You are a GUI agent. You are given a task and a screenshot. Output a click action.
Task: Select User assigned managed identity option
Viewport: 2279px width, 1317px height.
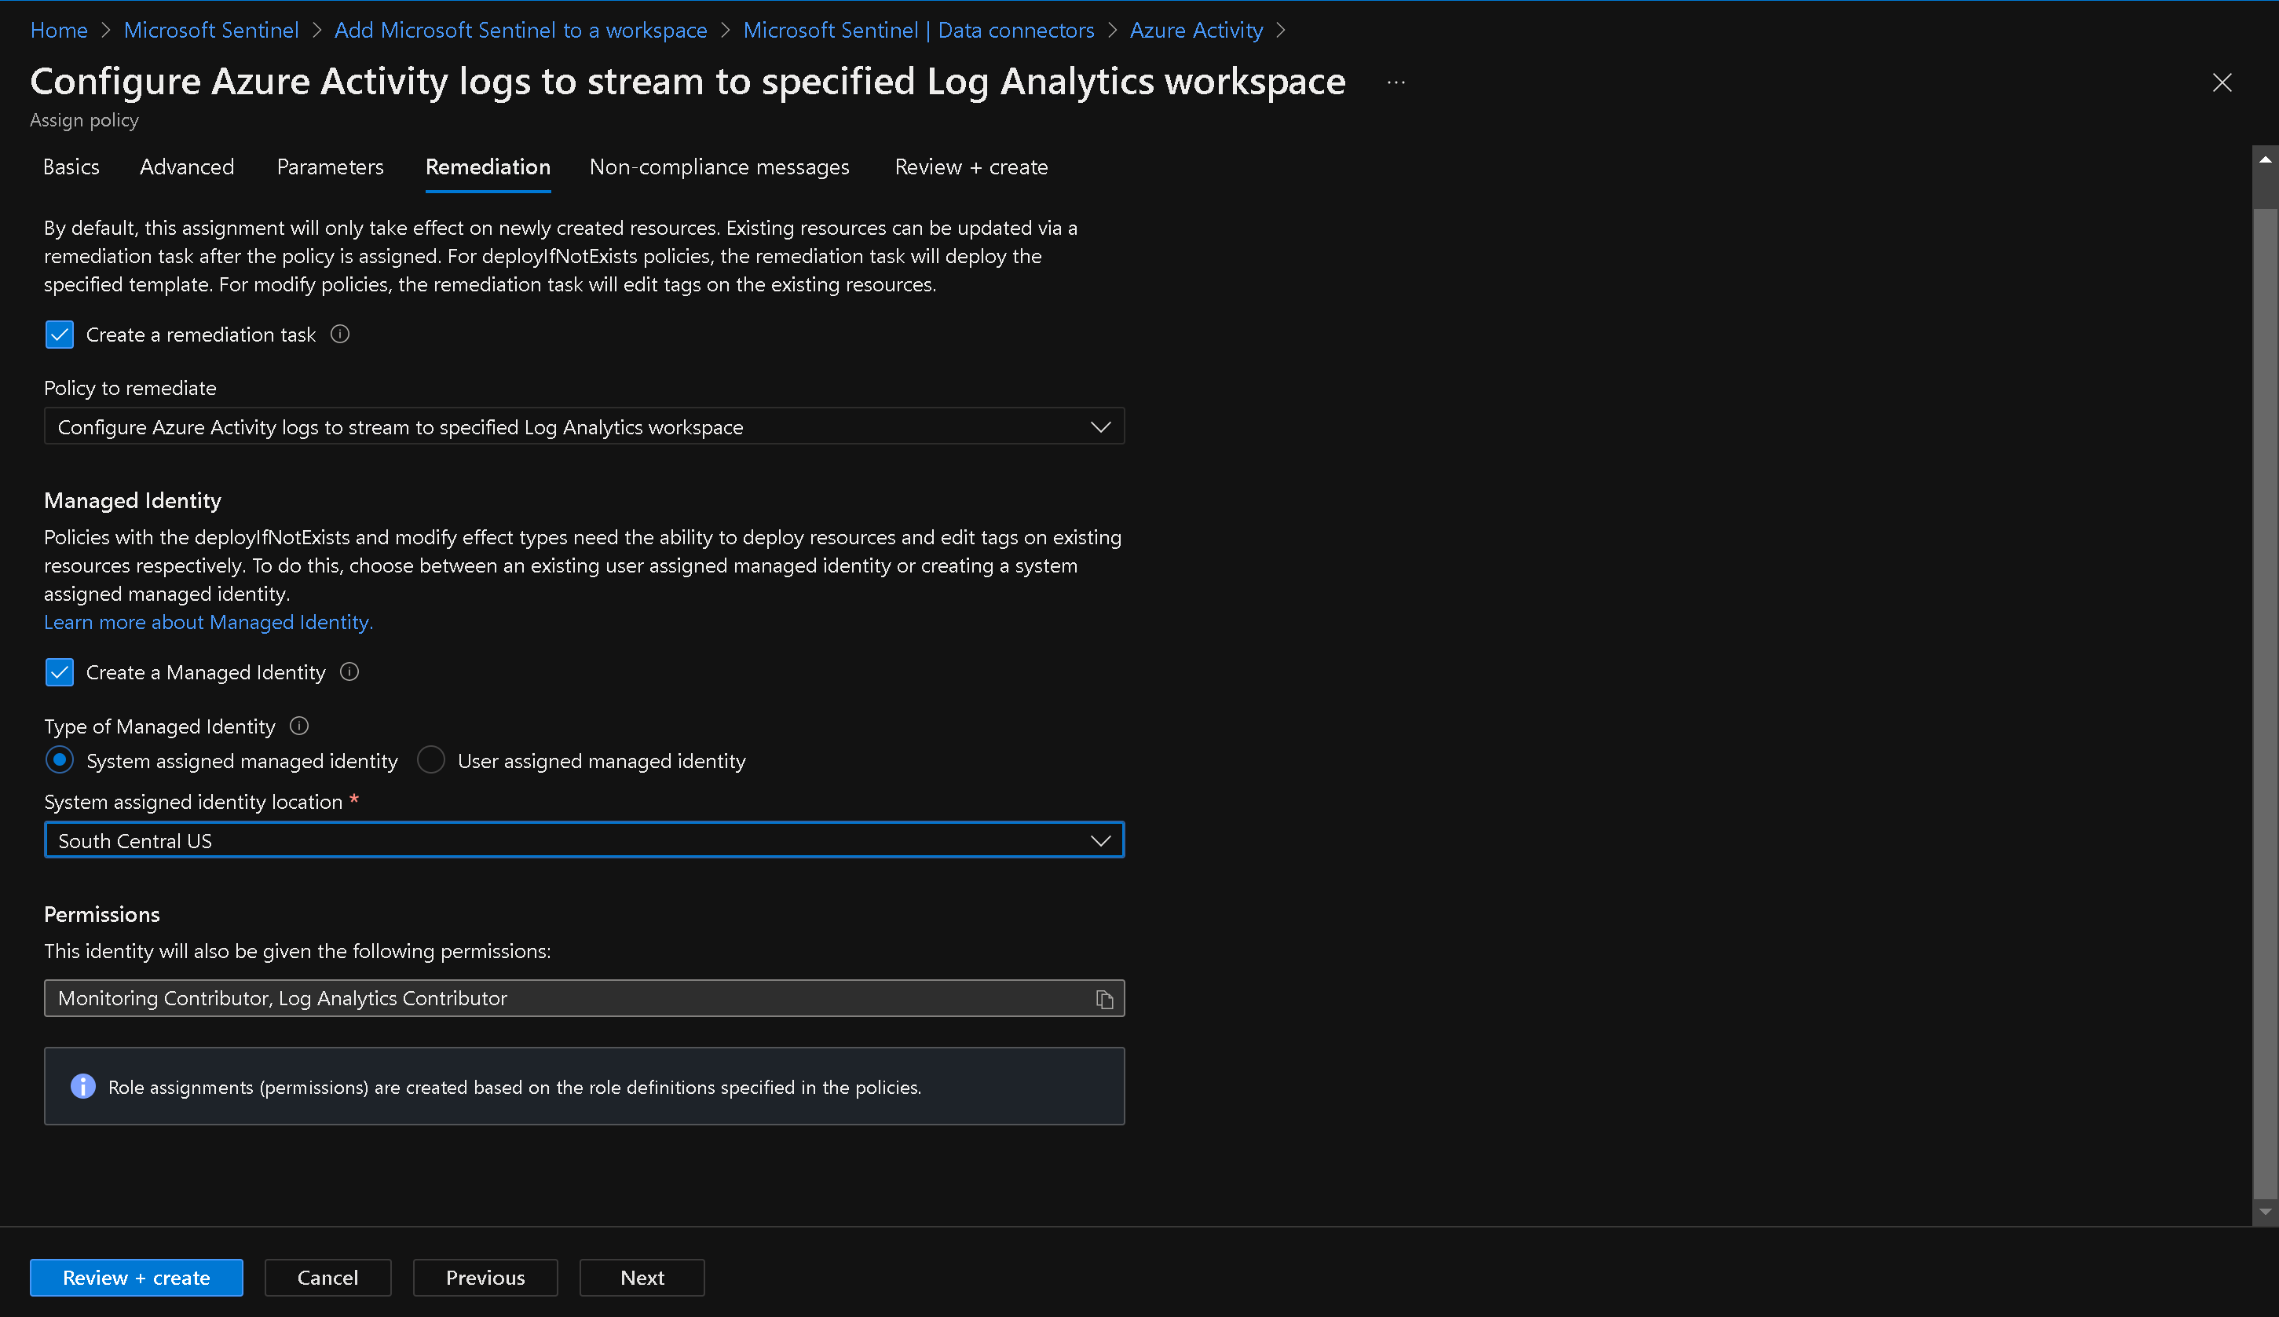tap(431, 760)
